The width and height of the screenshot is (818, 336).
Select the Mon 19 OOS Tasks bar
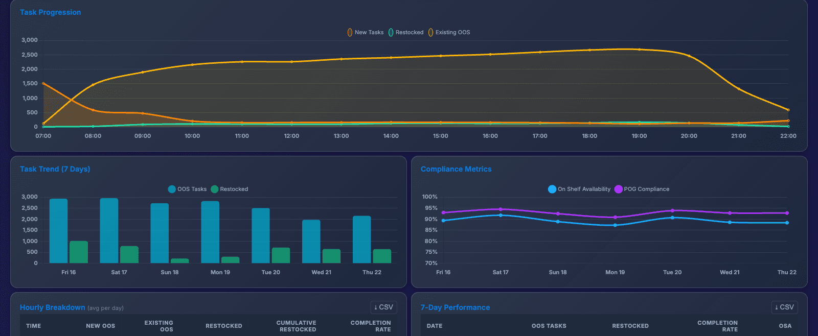point(210,232)
